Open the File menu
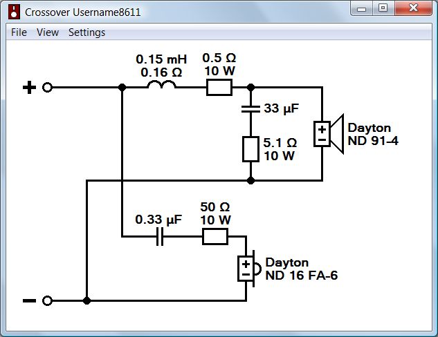438x337 pixels. pos(19,32)
